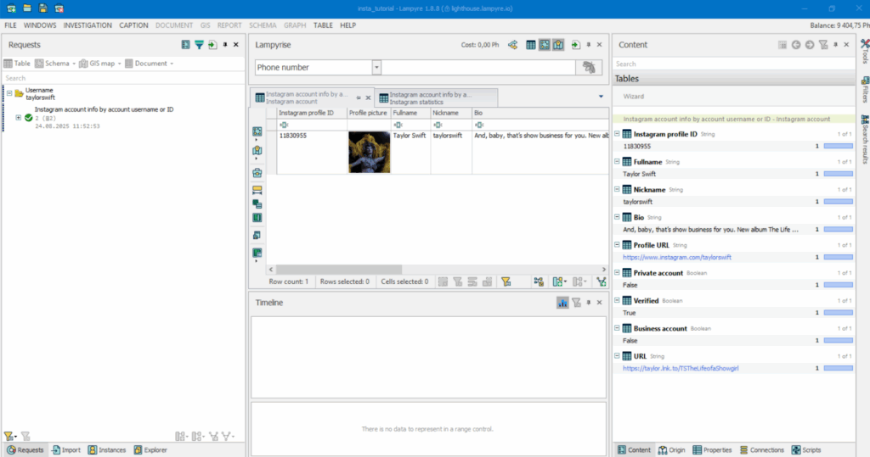Expand the Instagram account info request node
The height and width of the screenshot is (457, 870).
click(x=19, y=118)
